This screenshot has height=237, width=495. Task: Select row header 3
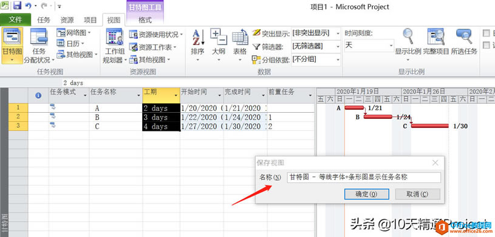18,126
